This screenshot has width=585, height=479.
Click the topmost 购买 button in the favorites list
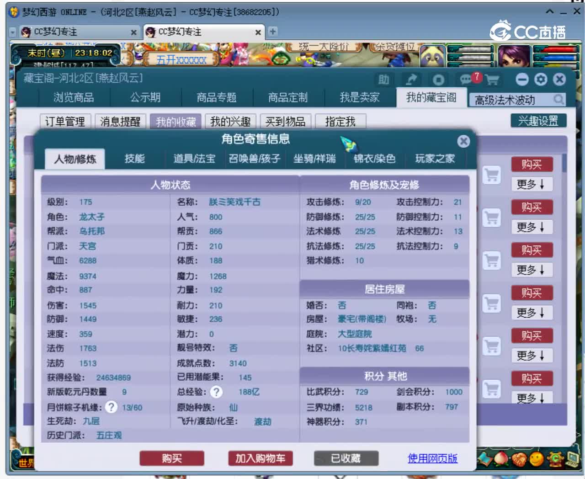click(x=532, y=164)
